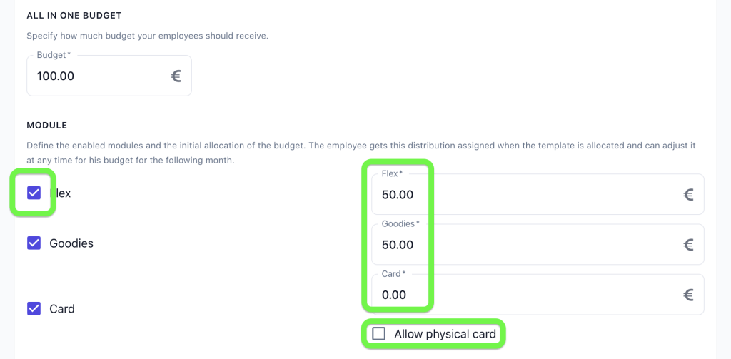Click the floating "Budget*" field label
The width and height of the screenshot is (731, 359).
tap(54, 55)
